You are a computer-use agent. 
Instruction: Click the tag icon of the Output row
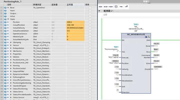5,13
